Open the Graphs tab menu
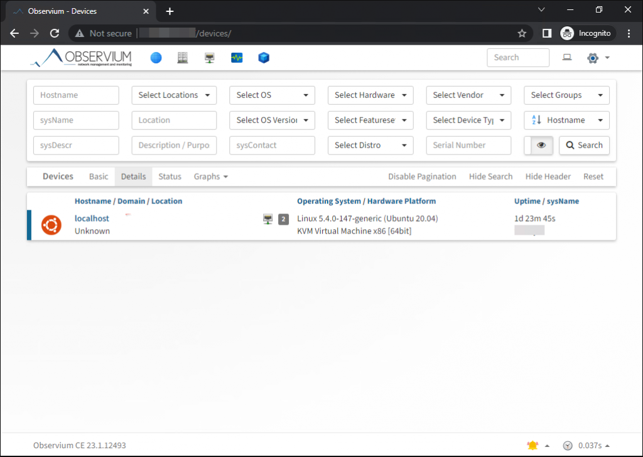Viewport: 643px width, 457px height. pyautogui.click(x=210, y=176)
